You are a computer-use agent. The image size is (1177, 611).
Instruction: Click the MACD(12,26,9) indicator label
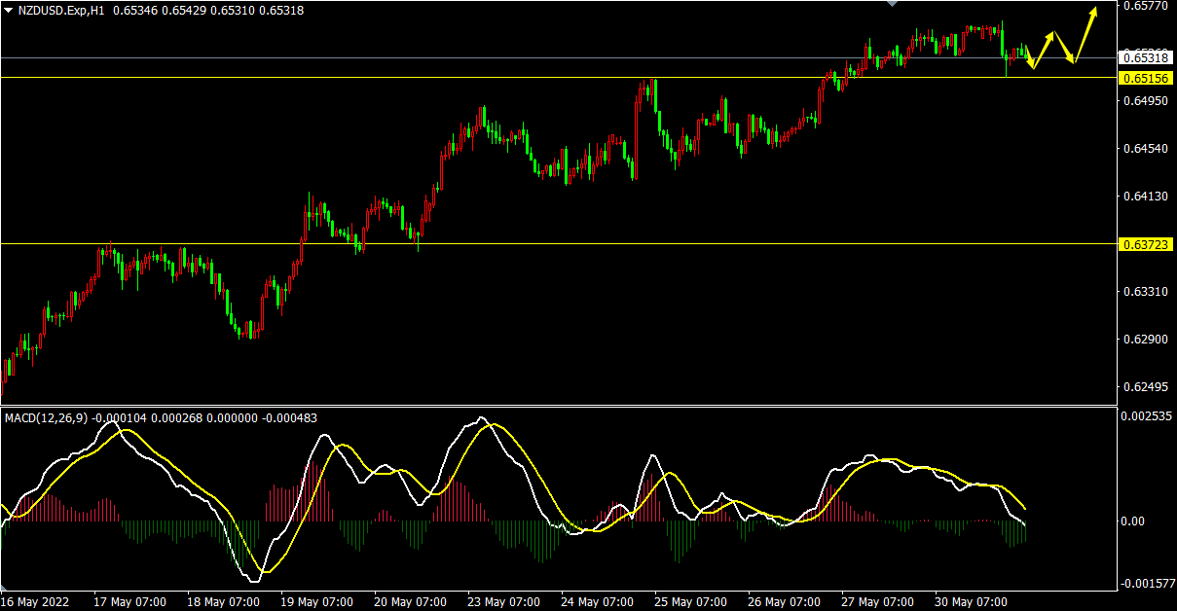pos(47,418)
